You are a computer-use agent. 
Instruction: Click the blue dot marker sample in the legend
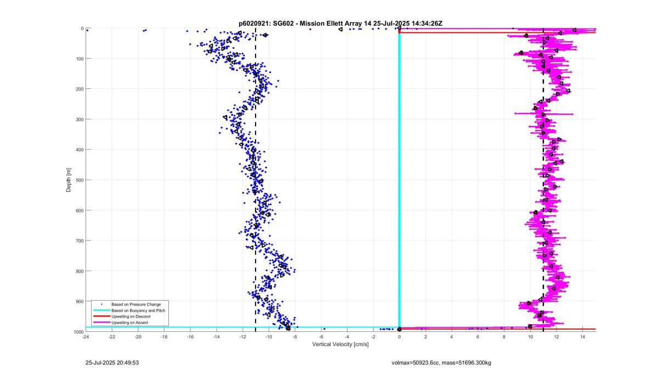(x=101, y=304)
